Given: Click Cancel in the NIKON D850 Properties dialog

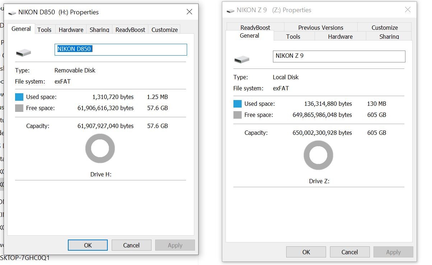Looking at the screenshot, I should tap(131, 245).
